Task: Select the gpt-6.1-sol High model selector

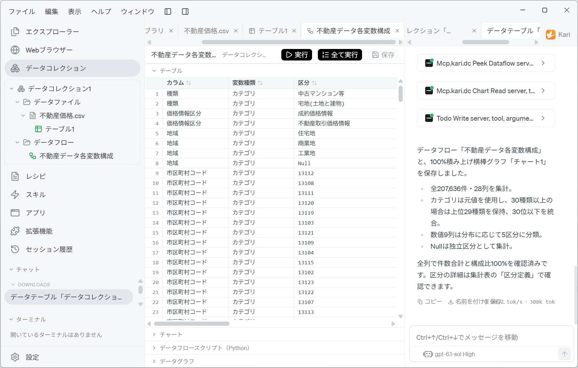Action: click(x=449, y=354)
